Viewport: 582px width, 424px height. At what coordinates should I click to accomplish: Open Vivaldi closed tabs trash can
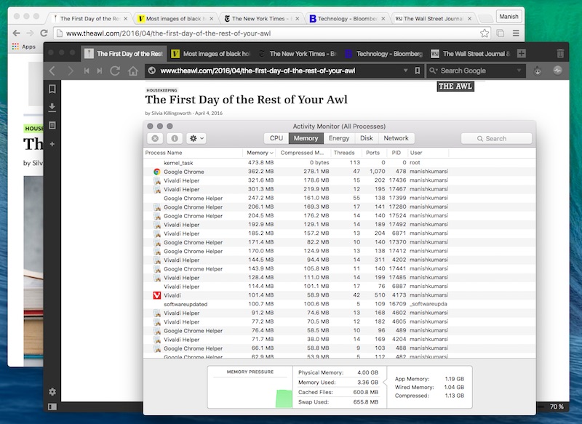pyautogui.click(x=560, y=53)
